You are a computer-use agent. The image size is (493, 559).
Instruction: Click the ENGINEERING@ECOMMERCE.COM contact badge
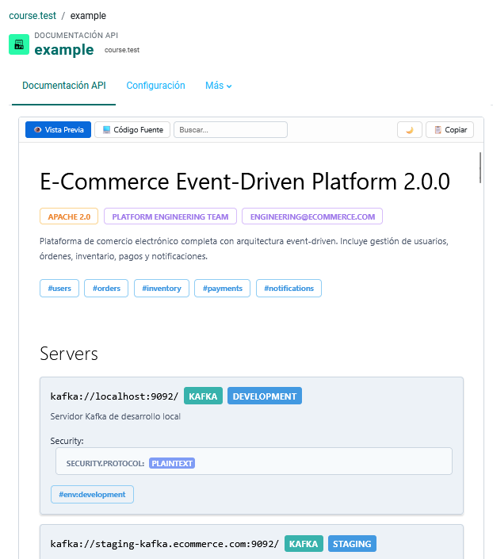tap(312, 216)
